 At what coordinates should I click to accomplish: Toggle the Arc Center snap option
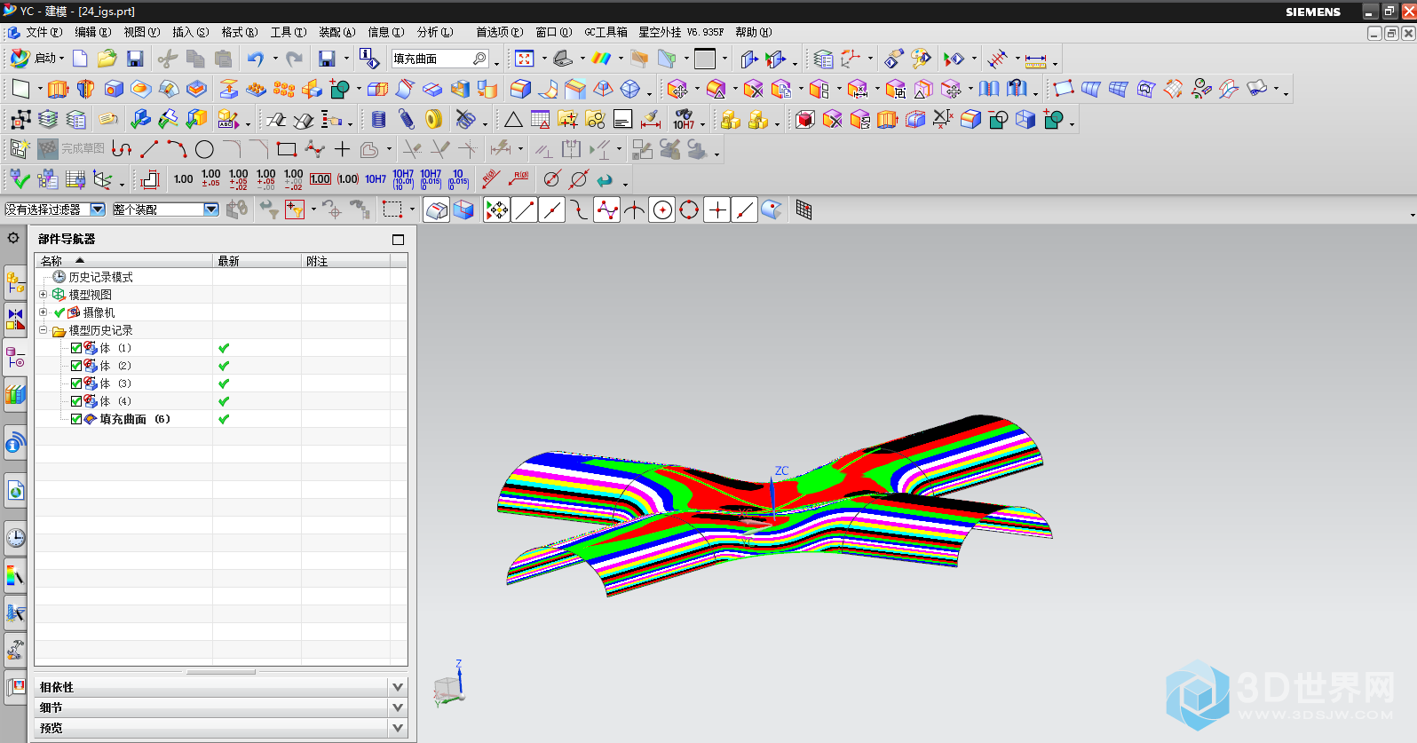coord(662,209)
